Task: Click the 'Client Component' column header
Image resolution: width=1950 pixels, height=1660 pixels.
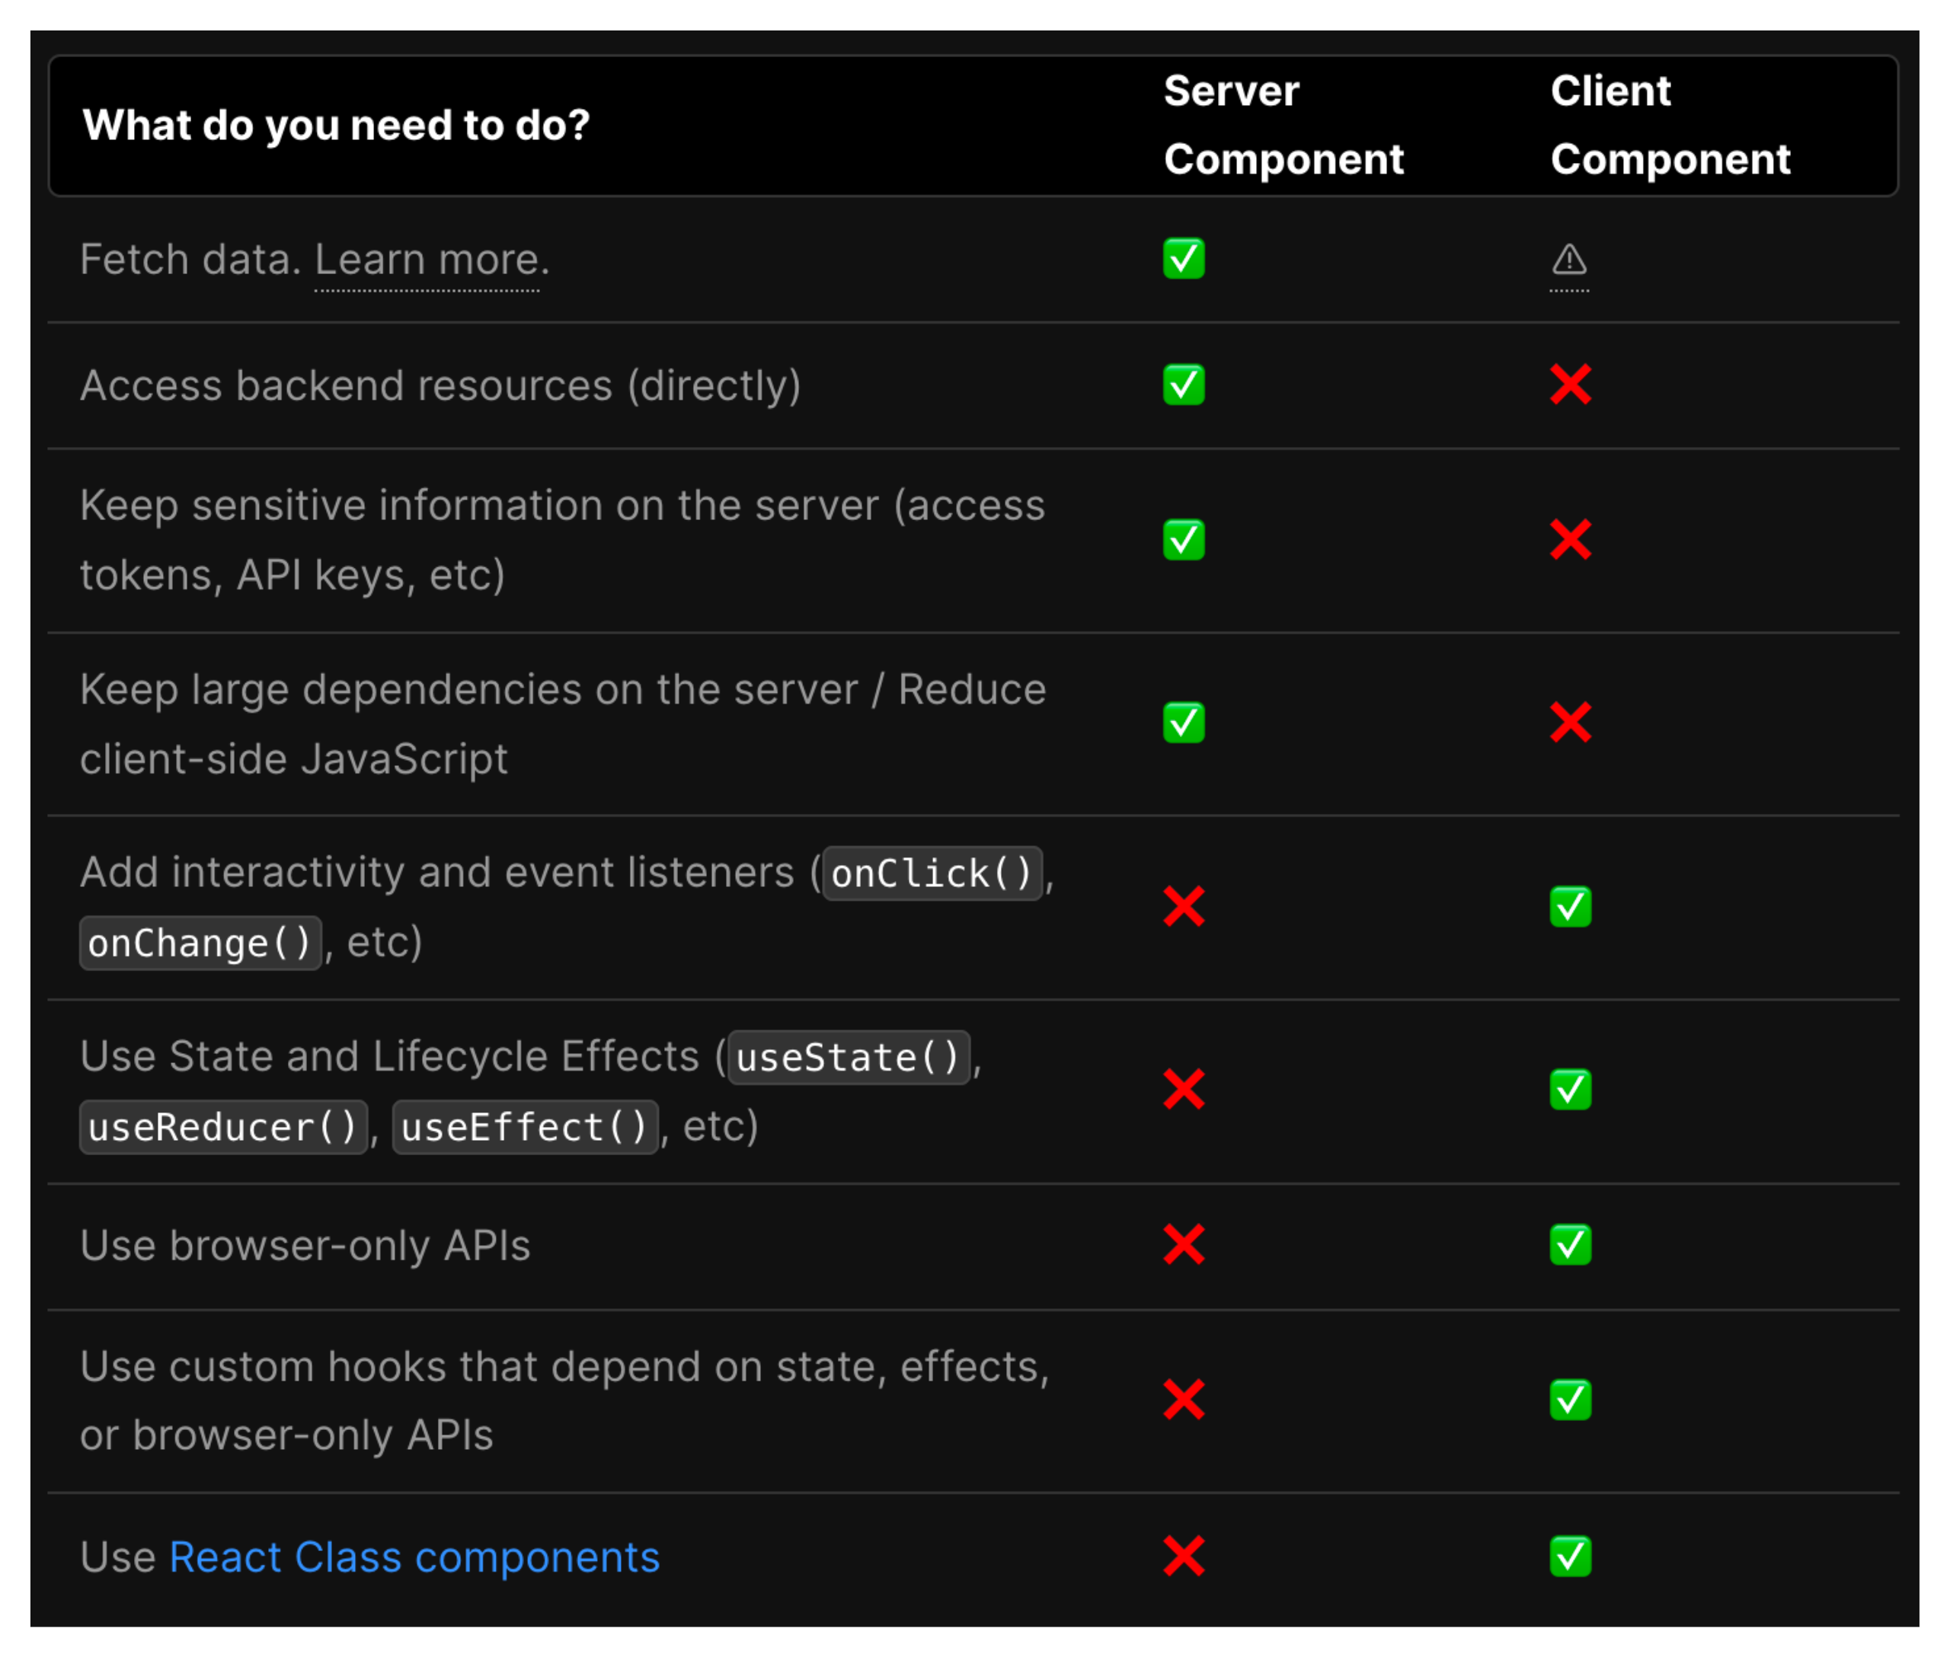Action: [x=1670, y=125]
